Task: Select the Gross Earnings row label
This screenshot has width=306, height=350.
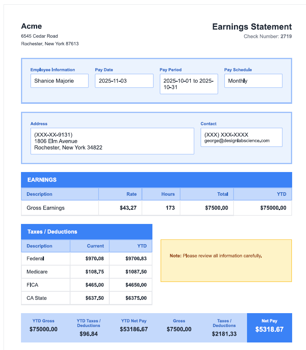Action: [46, 208]
